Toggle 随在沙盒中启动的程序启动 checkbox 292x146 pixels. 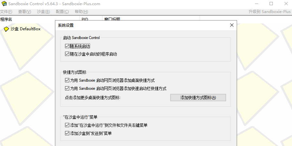67,54
